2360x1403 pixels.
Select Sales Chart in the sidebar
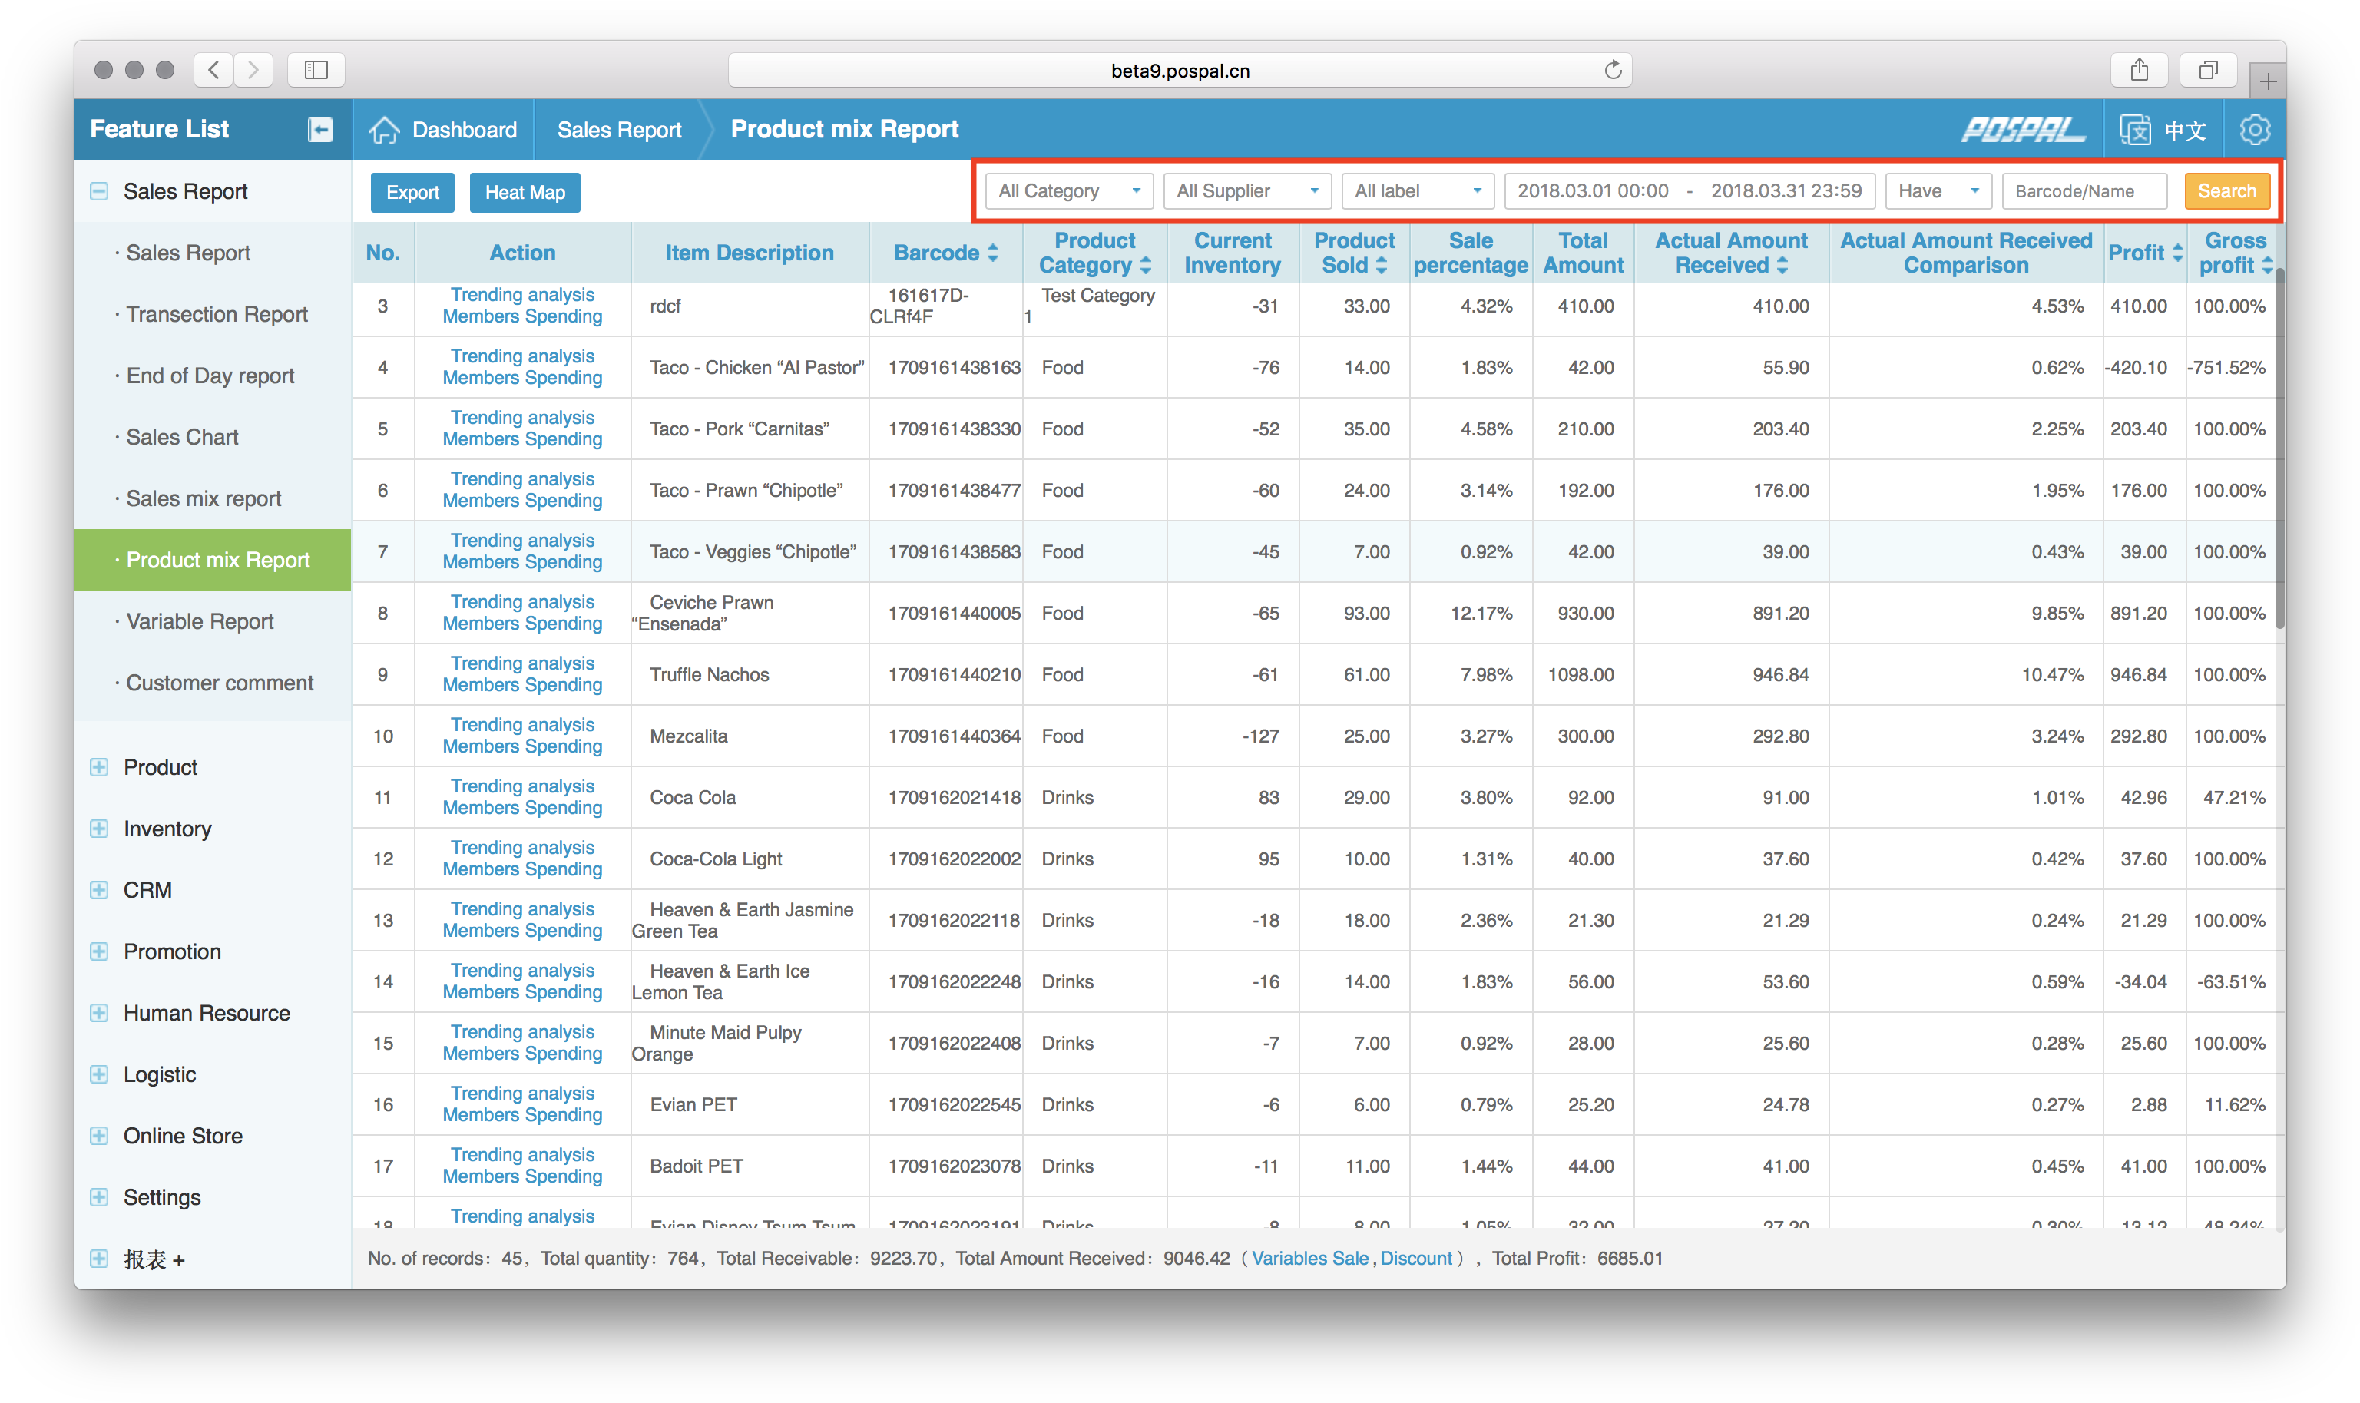[181, 437]
